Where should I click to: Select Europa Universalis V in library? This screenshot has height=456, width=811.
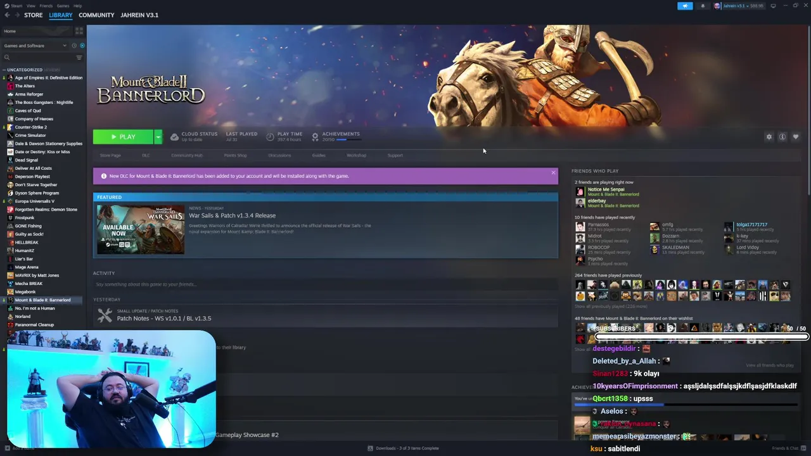34,201
